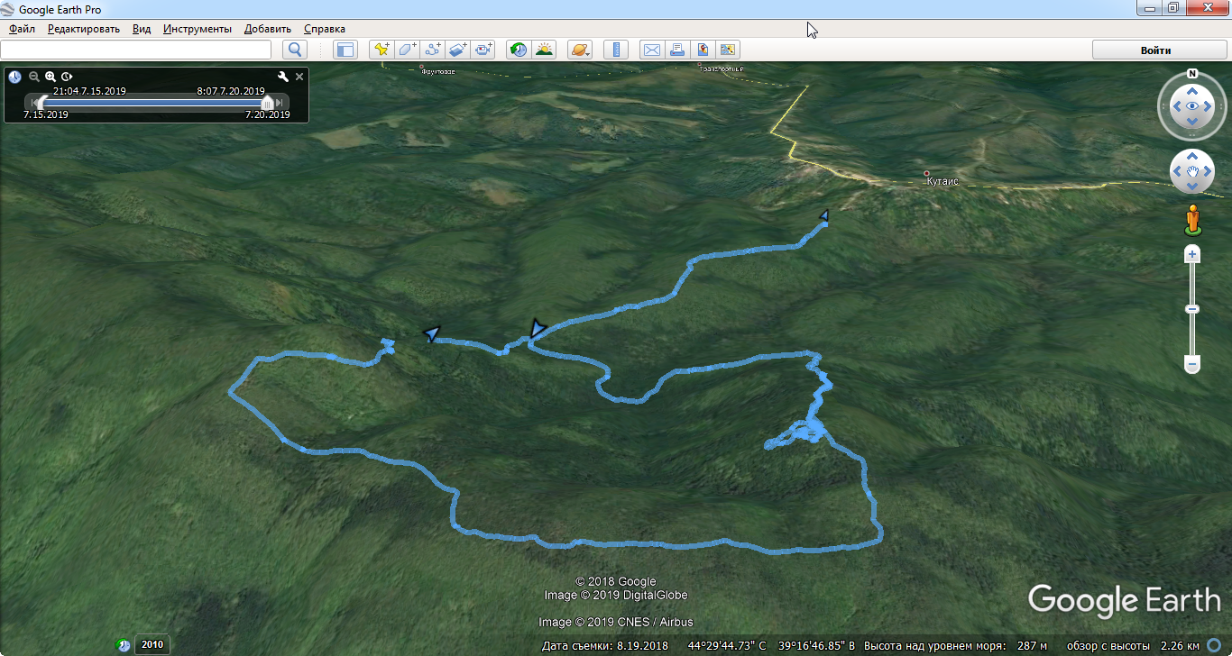Screen dimensions: 1232x656
Task: Toggle the sidebar panel visibility
Action: pyautogui.click(x=345, y=50)
